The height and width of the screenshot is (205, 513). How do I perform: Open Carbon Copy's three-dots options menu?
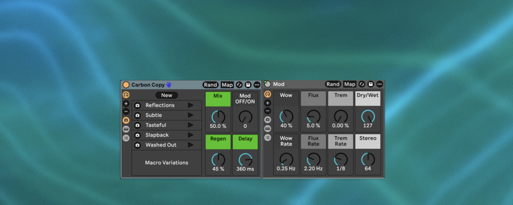(x=257, y=85)
